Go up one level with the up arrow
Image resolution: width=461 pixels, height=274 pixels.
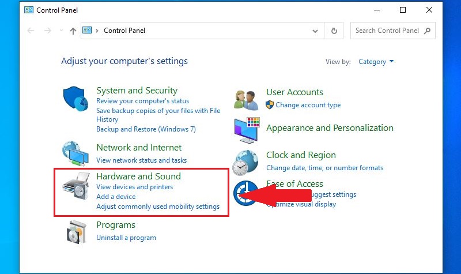[73, 31]
